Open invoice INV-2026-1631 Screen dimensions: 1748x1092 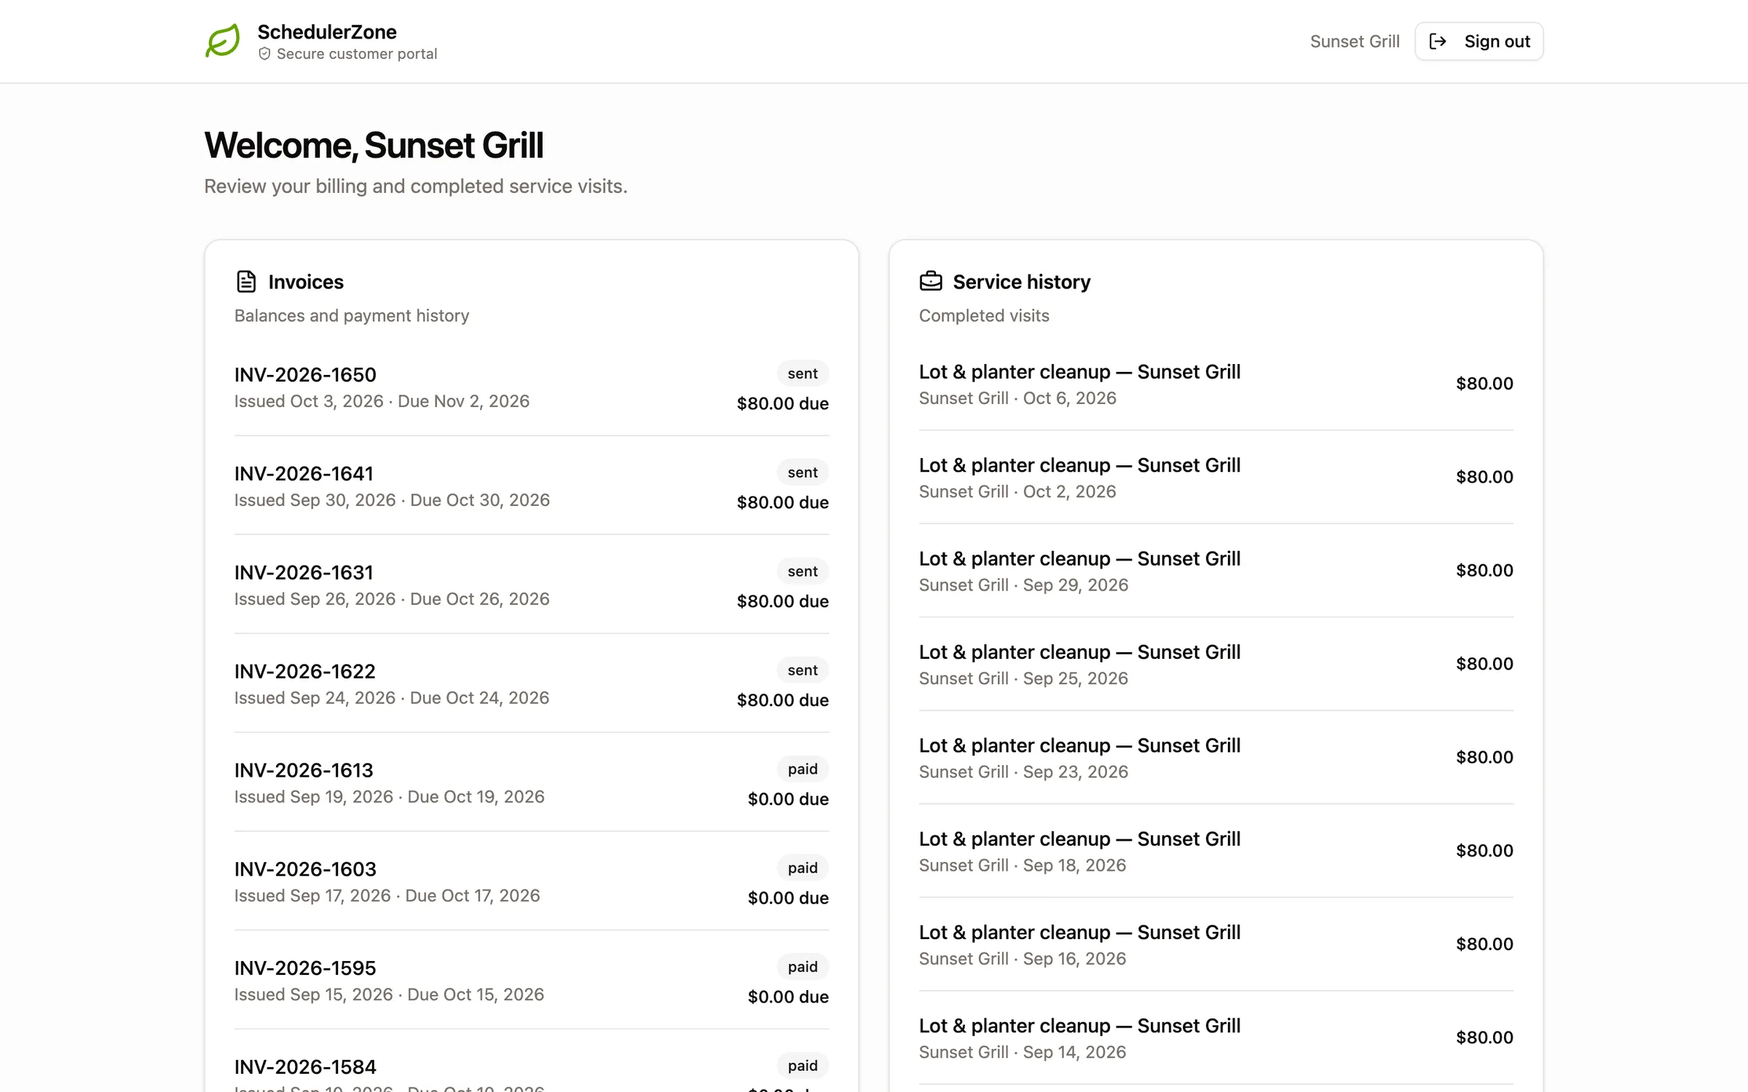pyautogui.click(x=532, y=585)
